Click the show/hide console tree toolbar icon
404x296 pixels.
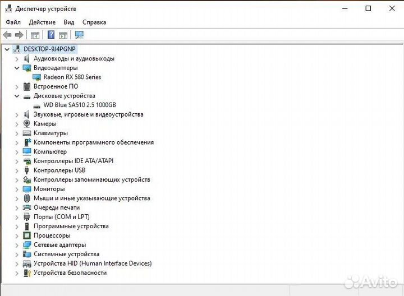(x=35, y=35)
